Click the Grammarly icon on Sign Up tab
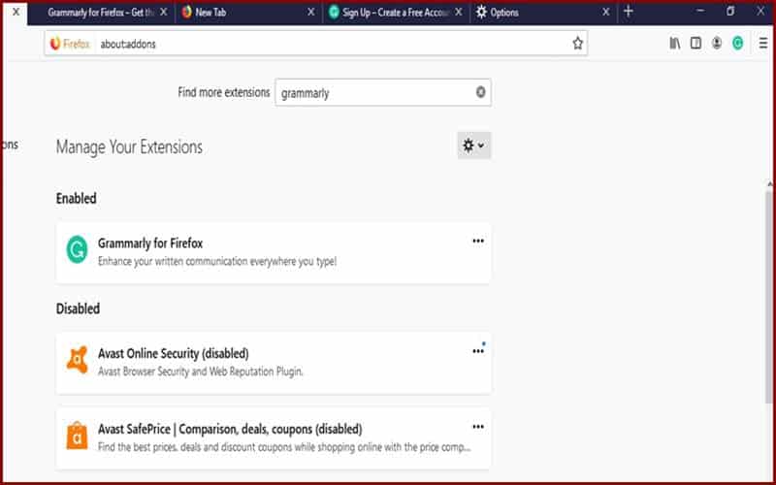The image size is (776, 485). [x=334, y=12]
